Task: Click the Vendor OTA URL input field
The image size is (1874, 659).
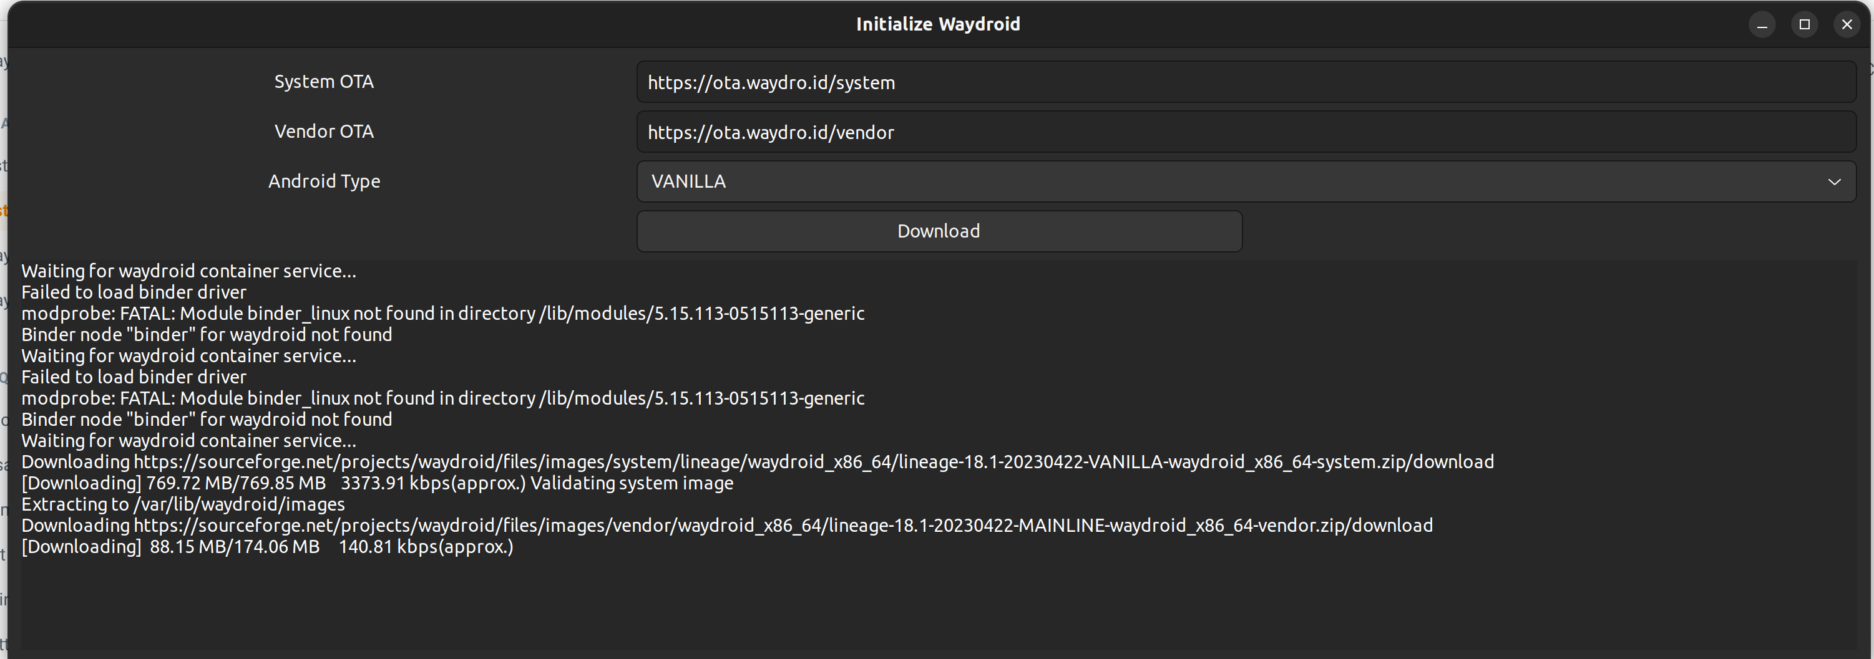Action: [x=1246, y=132]
